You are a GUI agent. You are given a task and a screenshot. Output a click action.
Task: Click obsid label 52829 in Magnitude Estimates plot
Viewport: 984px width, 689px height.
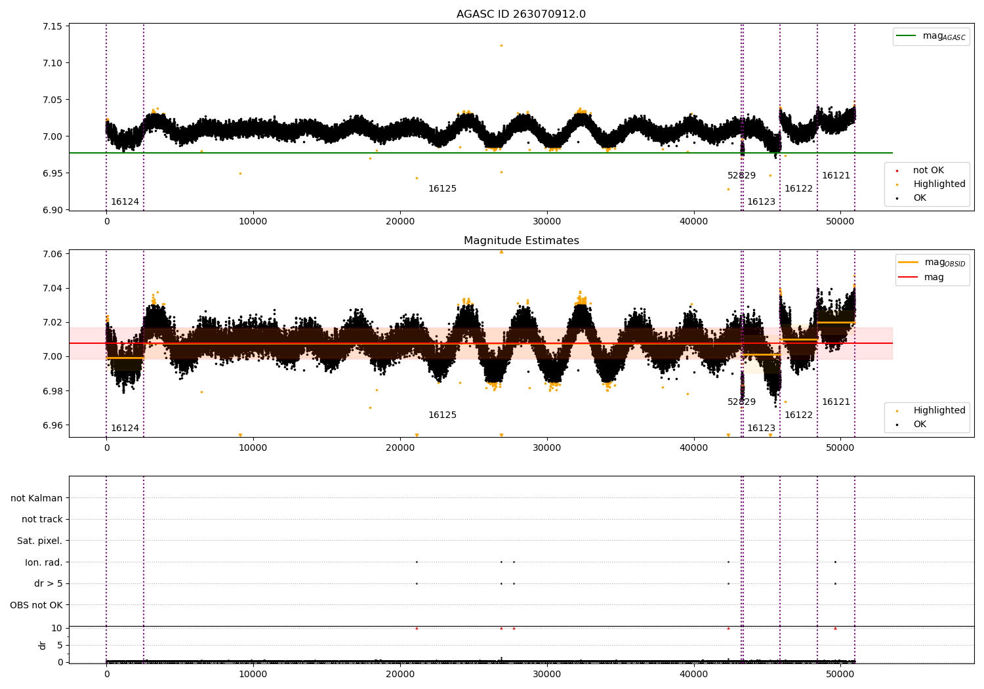pos(741,402)
